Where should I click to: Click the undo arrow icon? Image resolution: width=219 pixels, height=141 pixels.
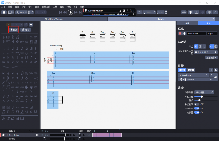pos(37,12)
